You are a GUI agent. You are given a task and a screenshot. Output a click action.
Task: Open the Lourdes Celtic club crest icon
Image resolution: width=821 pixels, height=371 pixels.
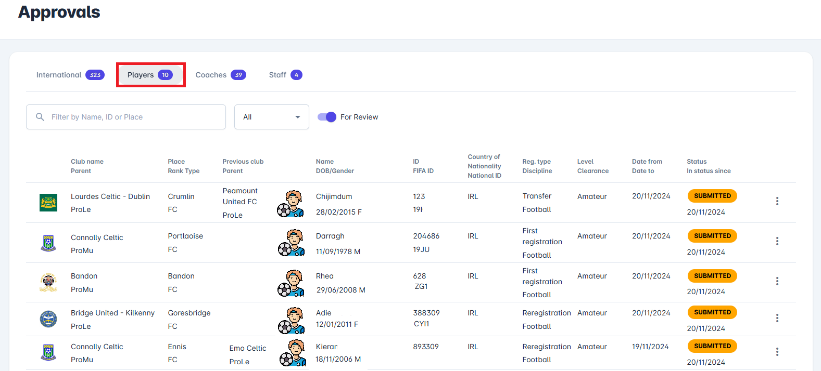tap(48, 203)
